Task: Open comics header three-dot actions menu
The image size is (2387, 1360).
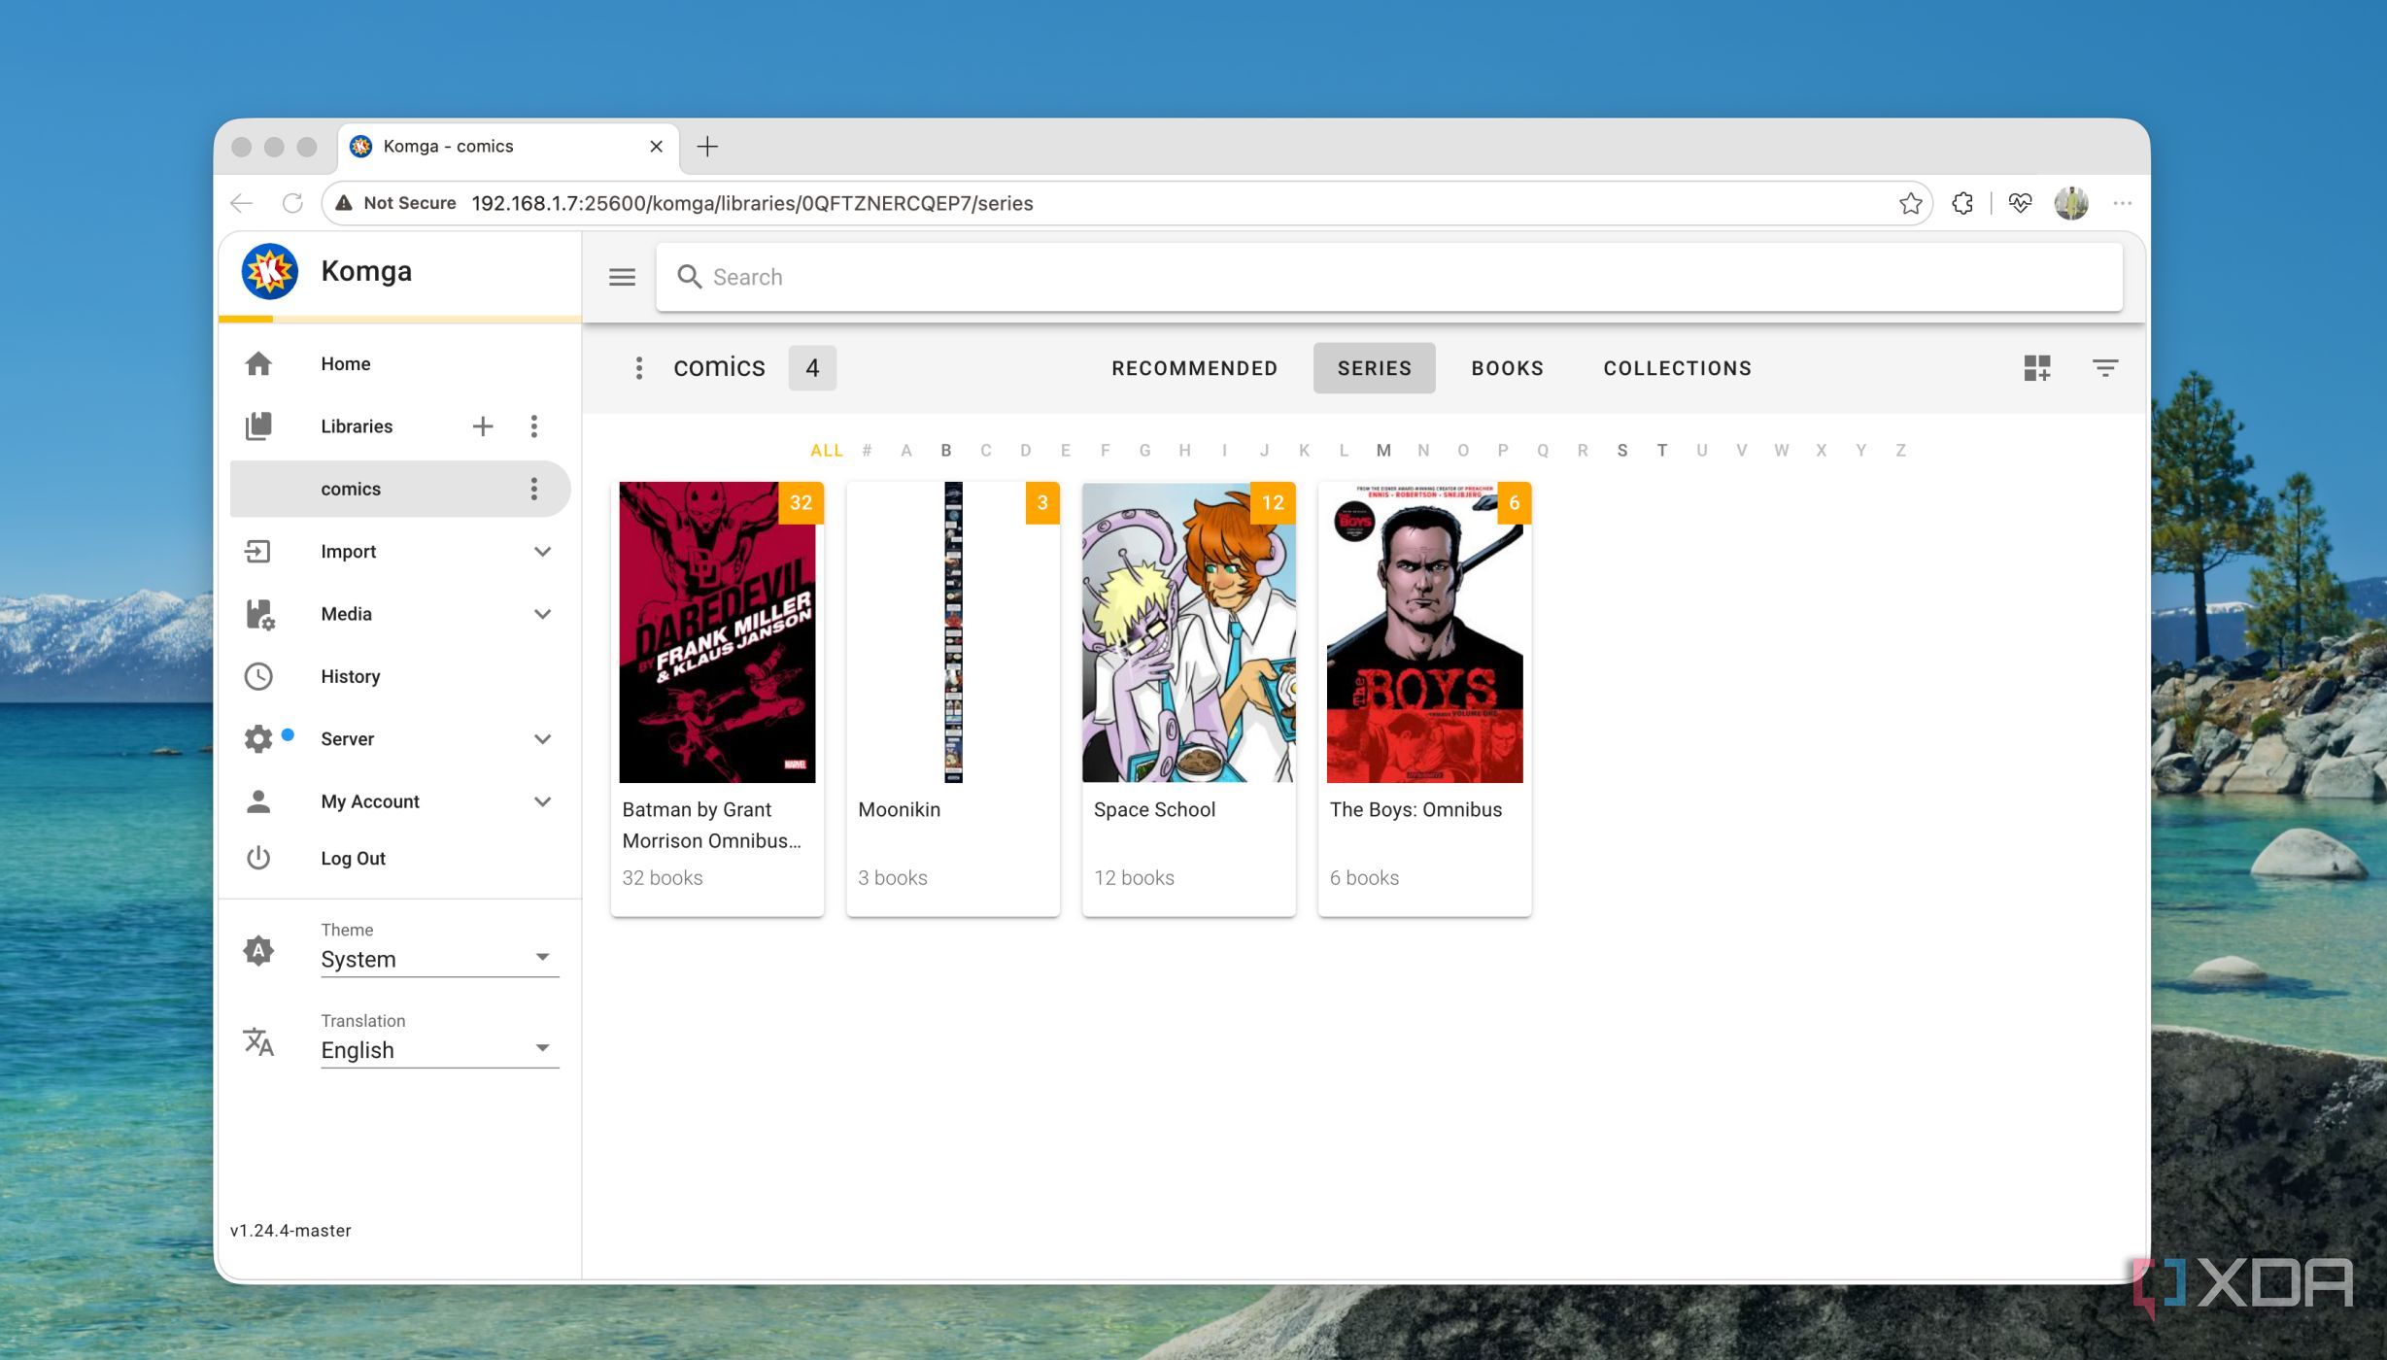Action: coord(638,367)
